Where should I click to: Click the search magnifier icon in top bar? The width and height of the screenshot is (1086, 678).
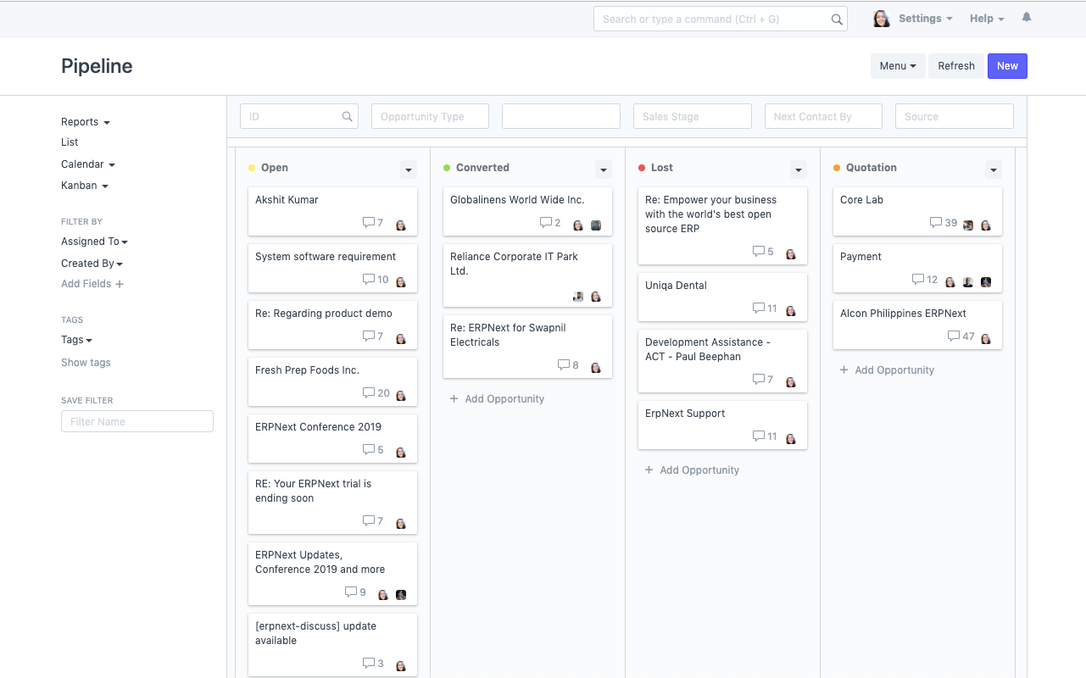[x=836, y=19]
